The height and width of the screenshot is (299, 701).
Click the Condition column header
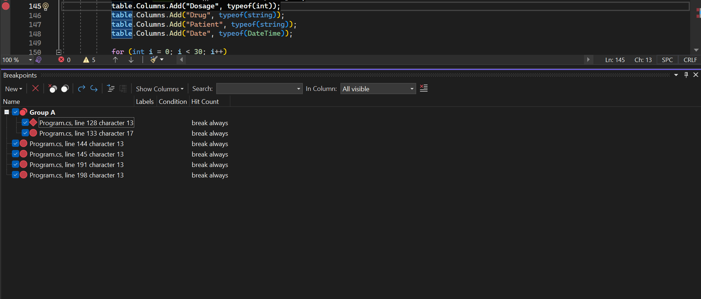(x=173, y=102)
